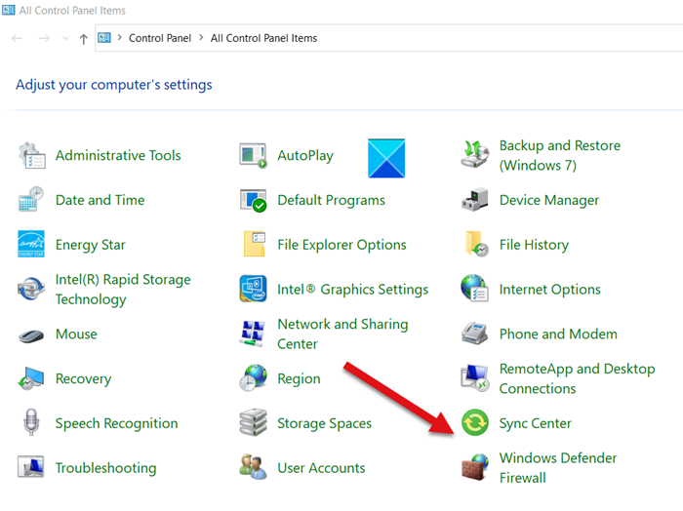Screen dimensions: 683x511
Task: Click the Backup and Restore icon
Action: (x=475, y=155)
